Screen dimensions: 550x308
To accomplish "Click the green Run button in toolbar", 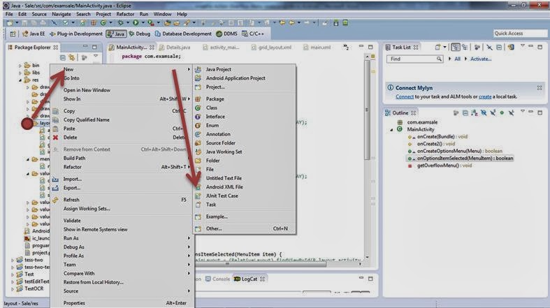I will pyautogui.click(x=136, y=23).
